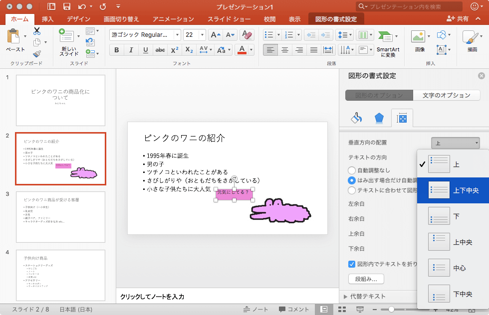Toggle 図形内でテキストを折り返す checkbox
This screenshot has height=315, width=489.
coord(352,264)
